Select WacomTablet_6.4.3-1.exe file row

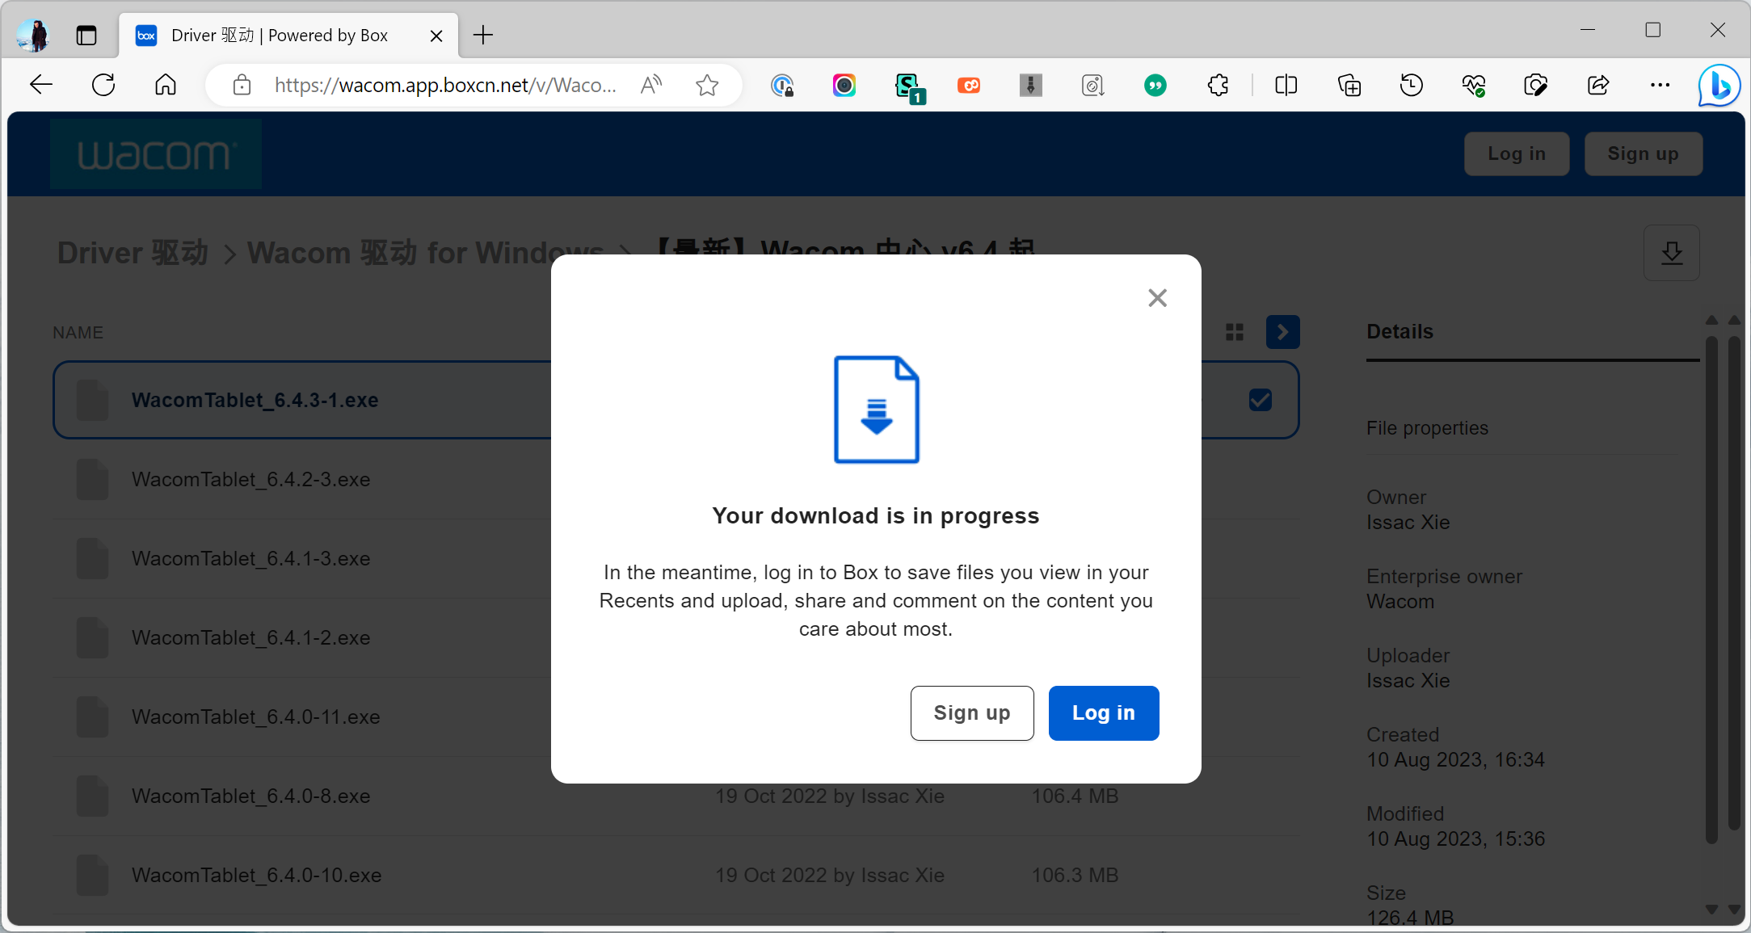pyautogui.click(x=676, y=400)
